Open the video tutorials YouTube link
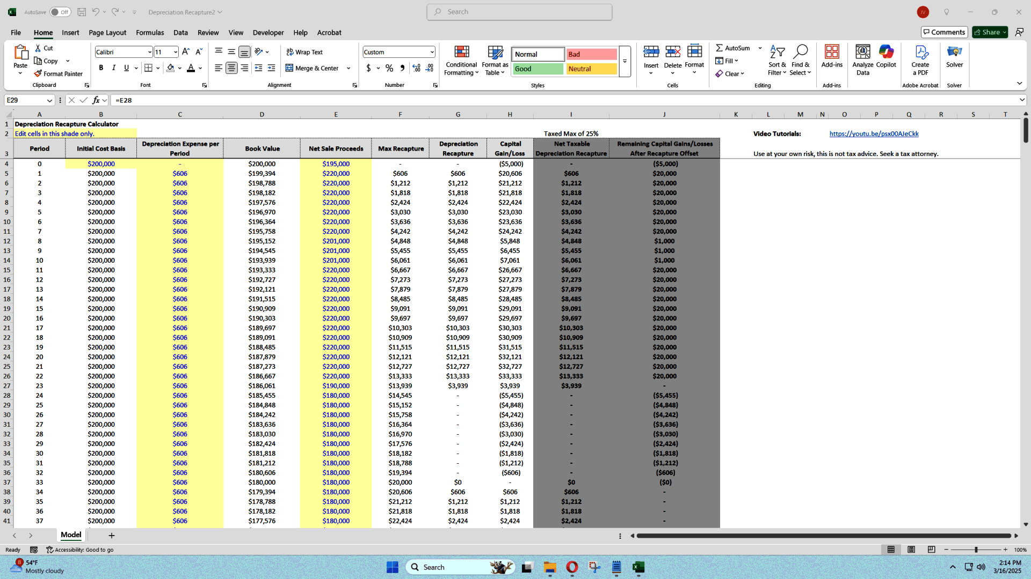Viewport: 1031px width, 579px height. coord(874,133)
